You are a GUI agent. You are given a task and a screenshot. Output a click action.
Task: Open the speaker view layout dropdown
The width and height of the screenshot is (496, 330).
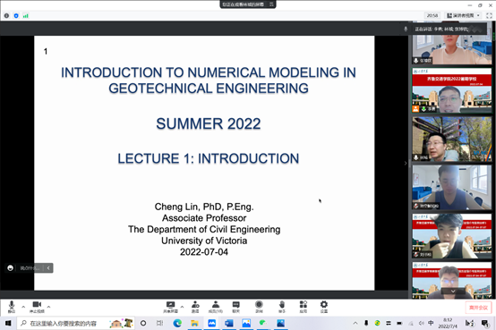tap(464, 15)
